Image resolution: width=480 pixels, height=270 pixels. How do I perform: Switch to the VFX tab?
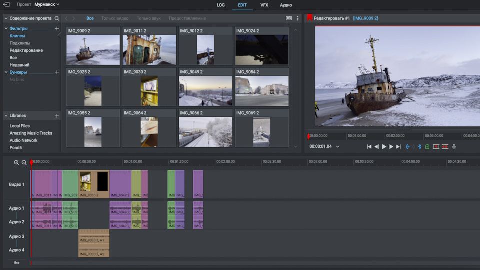click(x=264, y=5)
